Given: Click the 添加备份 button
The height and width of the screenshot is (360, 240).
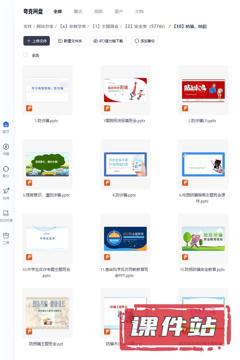Looking at the screenshot, I should (144, 41).
